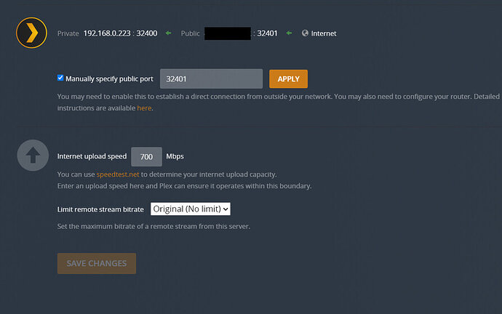Click the SAVE CHANGES button
Viewport: 502px width, 314px height.
point(97,263)
